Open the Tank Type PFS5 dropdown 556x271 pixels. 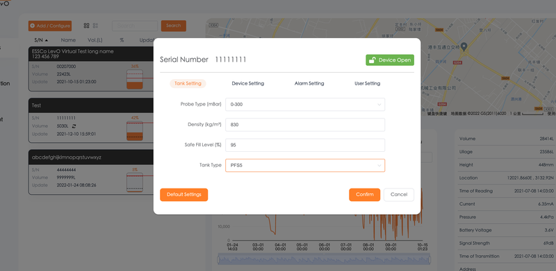tap(305, 165)
